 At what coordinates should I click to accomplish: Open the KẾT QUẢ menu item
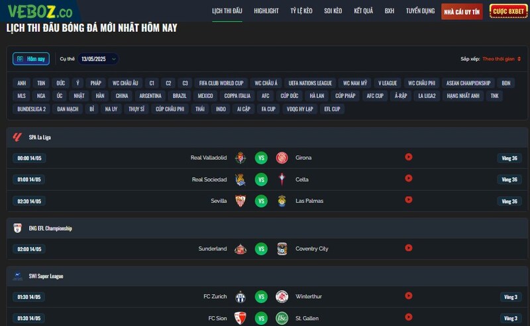(x=363, y=11)
